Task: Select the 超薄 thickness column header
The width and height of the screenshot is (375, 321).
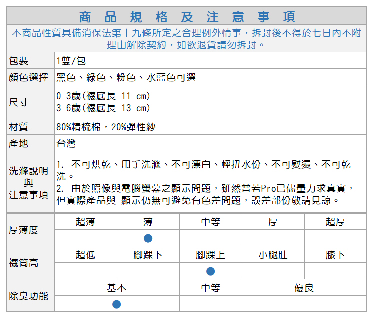Action: tap(86, 222)
